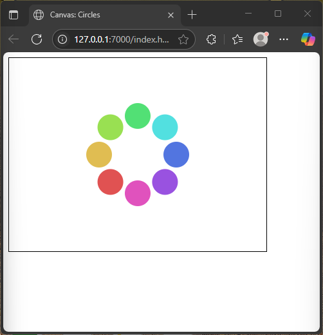This screenshot has width=323, height=335.
Task: Click the green circle at top
Action: (138, 116)
